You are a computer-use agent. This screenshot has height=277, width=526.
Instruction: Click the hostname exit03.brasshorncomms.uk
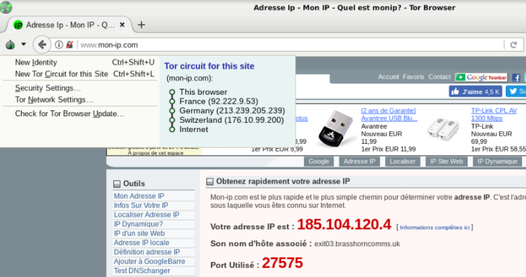357,244
